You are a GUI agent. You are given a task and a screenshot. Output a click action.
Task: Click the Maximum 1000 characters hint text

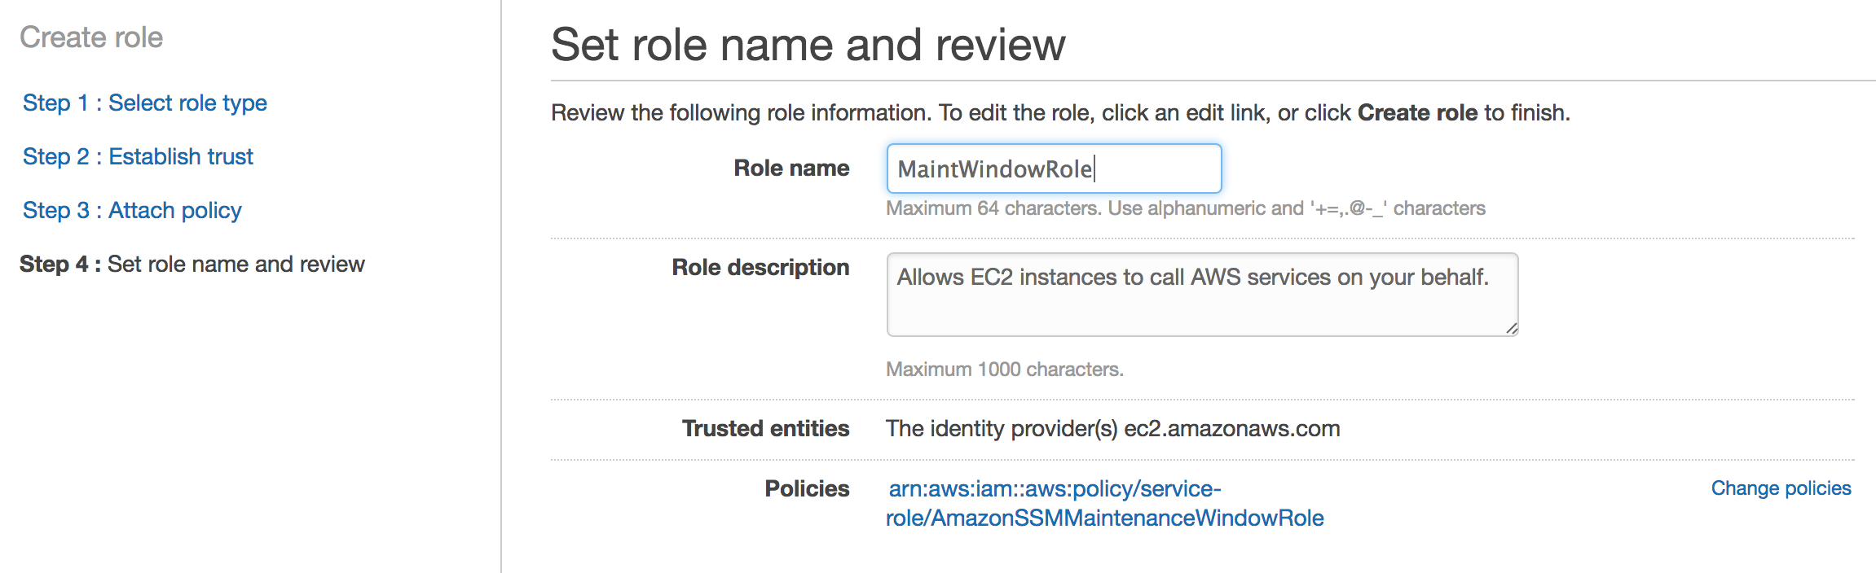pos(1004,370)
